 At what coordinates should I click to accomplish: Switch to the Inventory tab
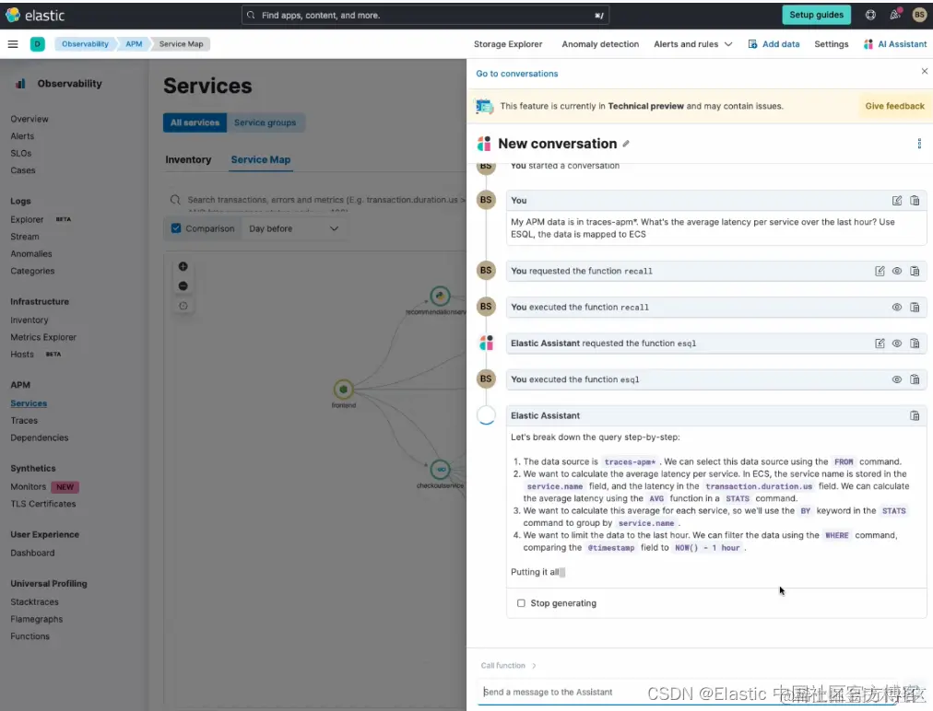click(188, 160)
